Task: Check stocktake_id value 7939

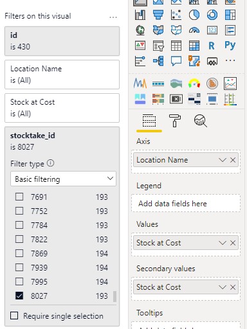Action: (19, 267)
